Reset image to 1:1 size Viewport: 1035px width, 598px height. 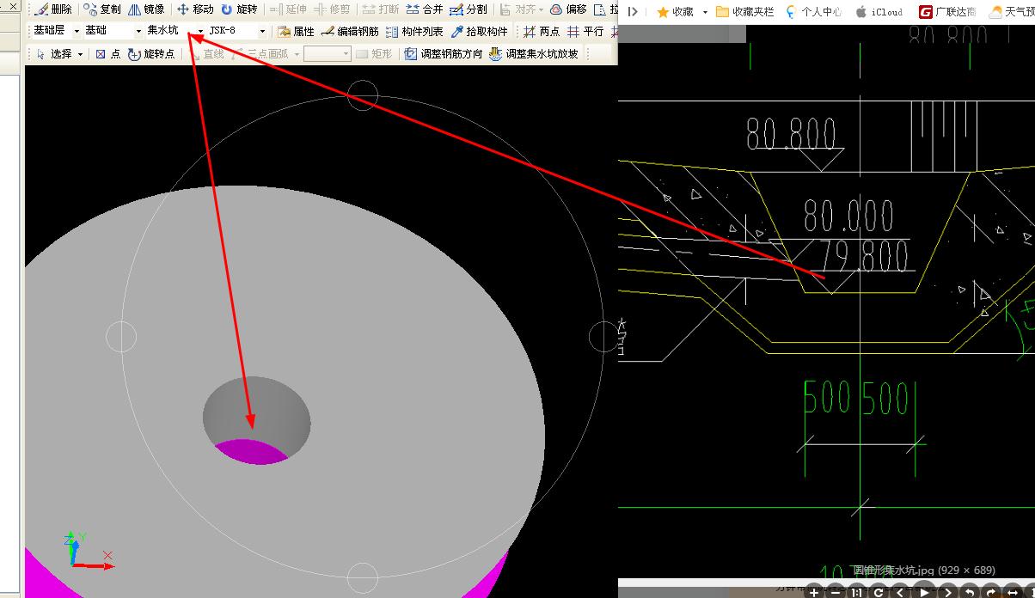857,592
